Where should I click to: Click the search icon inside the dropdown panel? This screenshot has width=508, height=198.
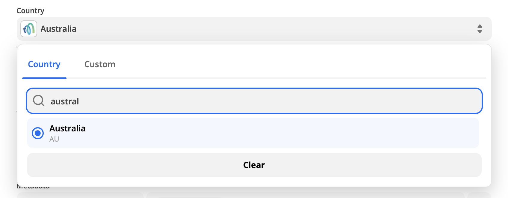point(39,101)
